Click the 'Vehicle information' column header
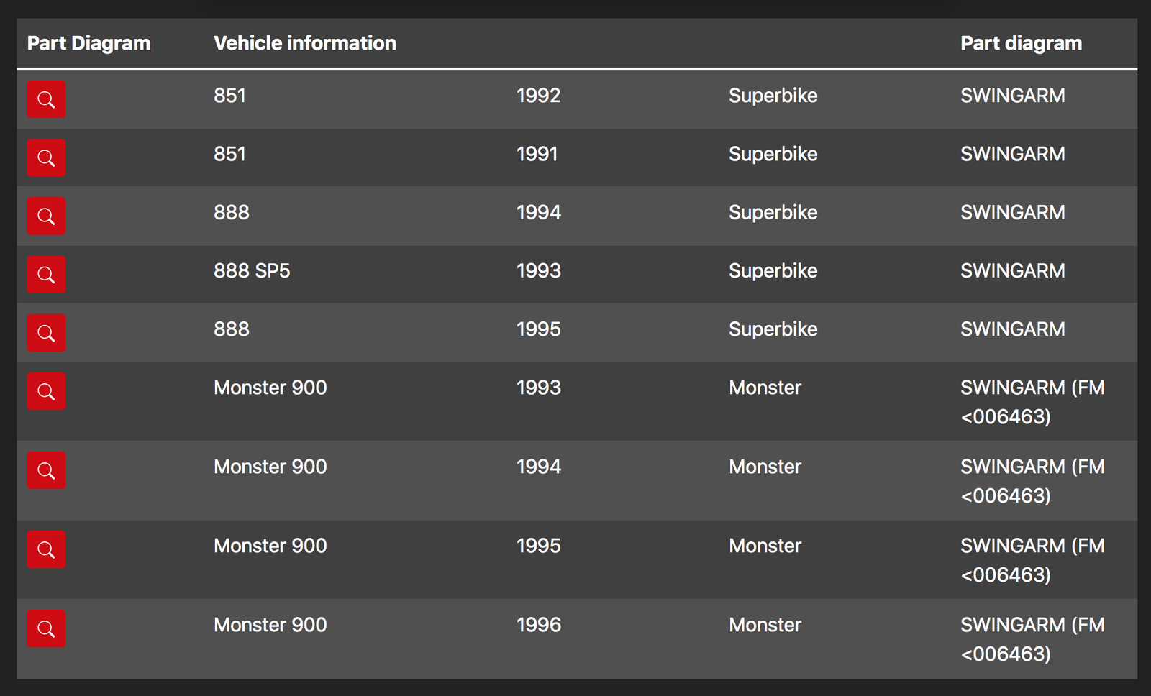The height and width of the screenshot is (696, 1151). (x=304, y=43)
